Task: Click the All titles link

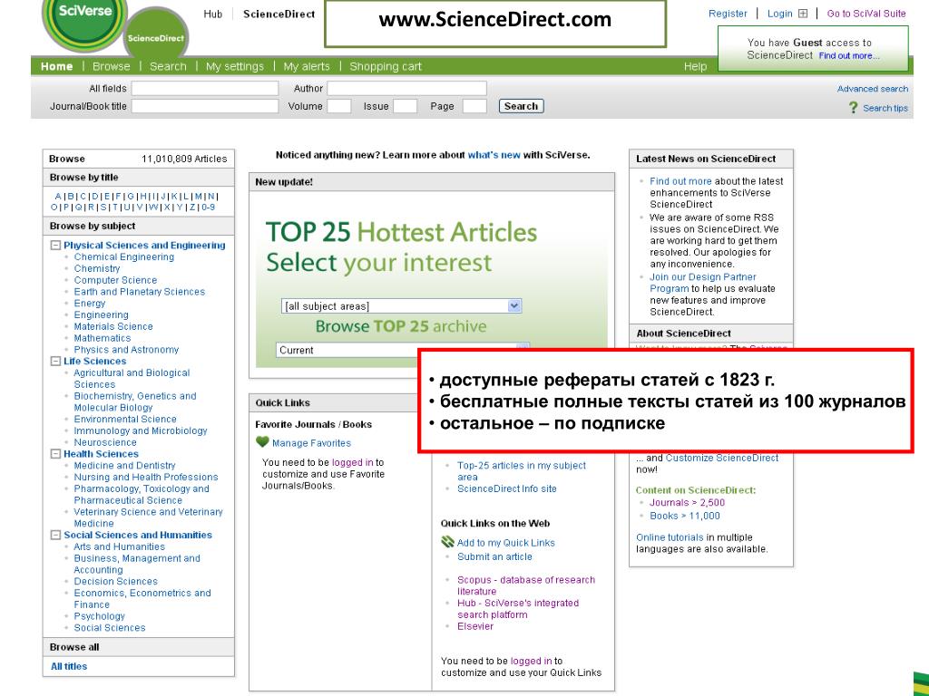Action: click(69, 666)
